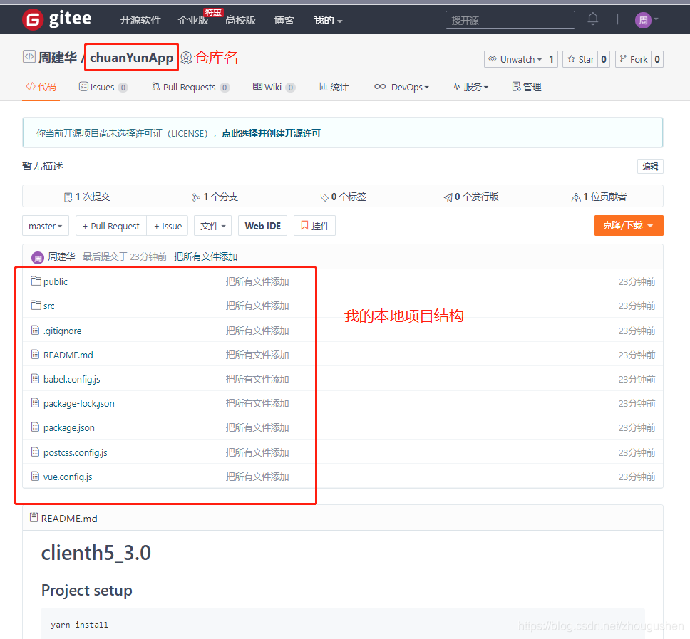
Task: Open the 周建华 owner link in title
Action: [x=57, y=57]
